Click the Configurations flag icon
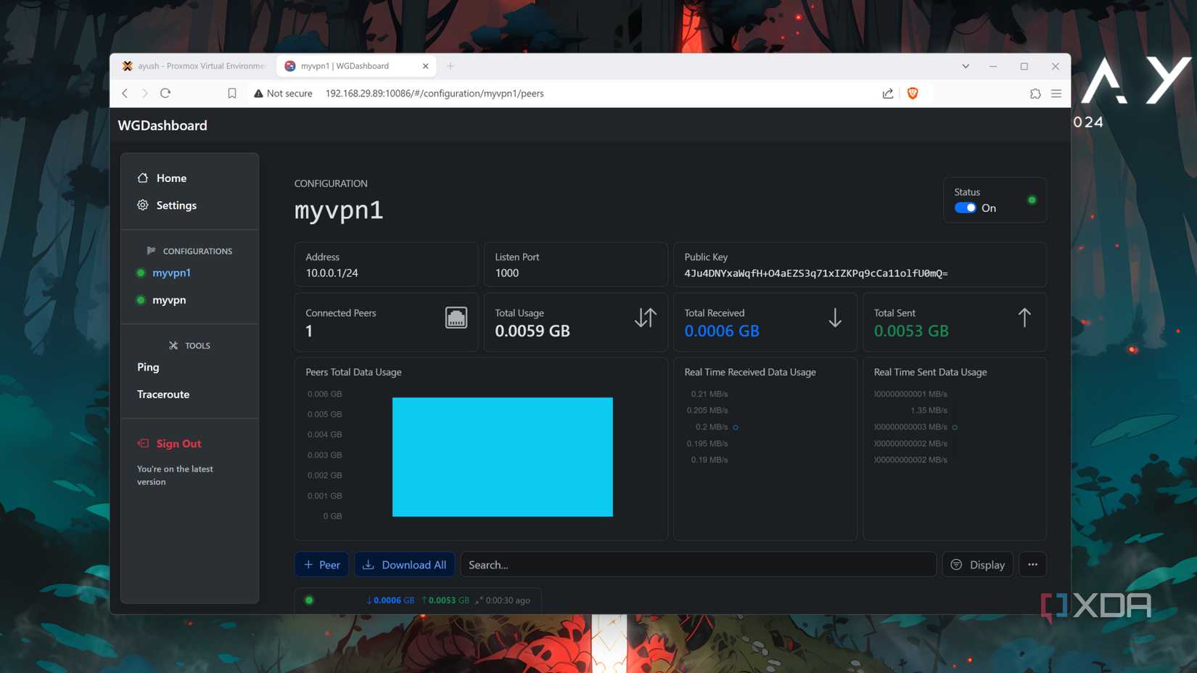This screenshot has height=673, width=1197. pos(151,250)
